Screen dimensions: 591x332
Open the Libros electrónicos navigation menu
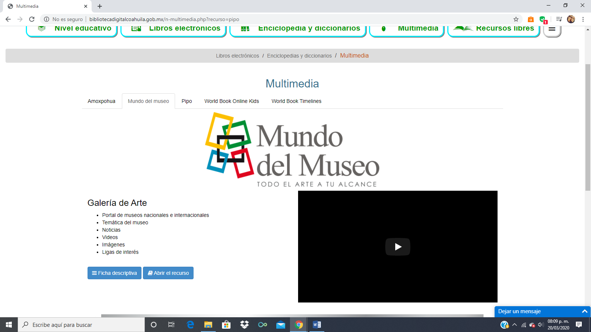tap(174, 29)
